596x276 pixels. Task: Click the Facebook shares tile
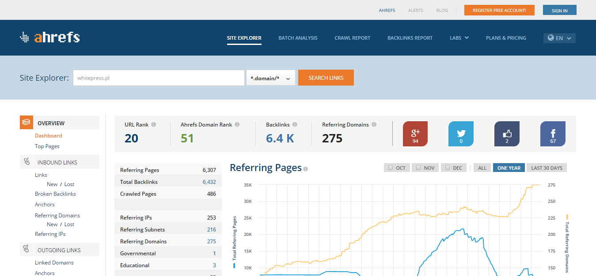553,134
